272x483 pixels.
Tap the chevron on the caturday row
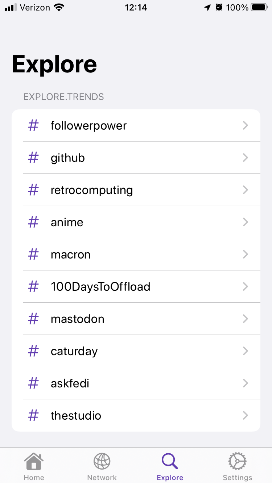point(246,351)
